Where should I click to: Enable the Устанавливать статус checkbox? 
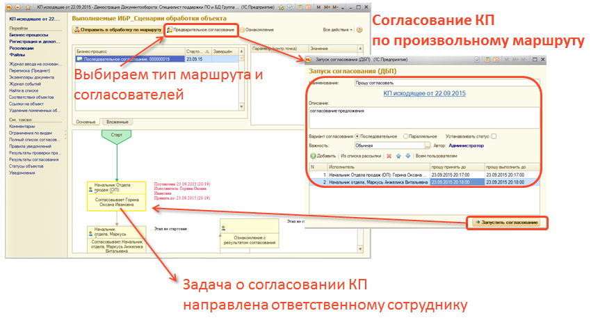click(494, 136)
